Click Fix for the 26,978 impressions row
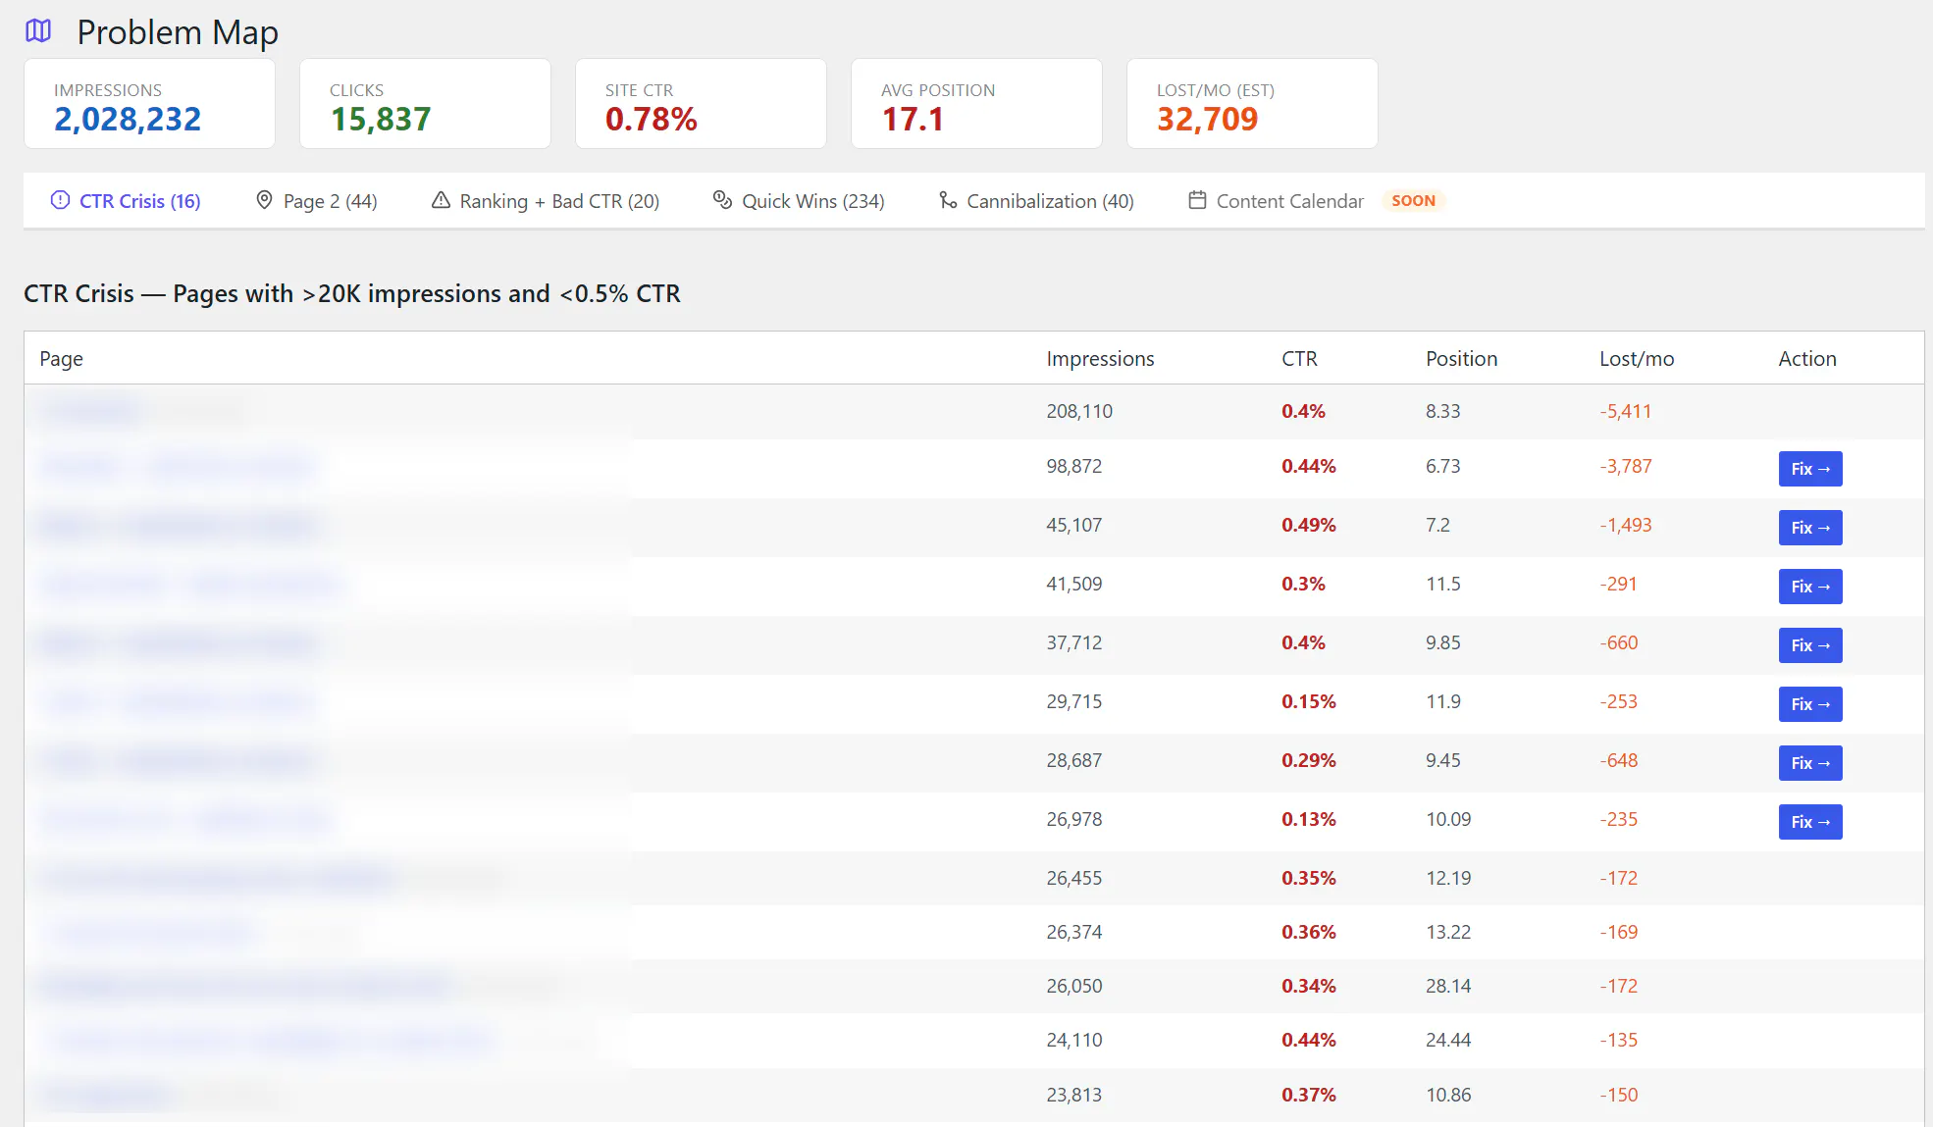Viewport: 1933px width, 1127px height. [x=1810, y=822]
